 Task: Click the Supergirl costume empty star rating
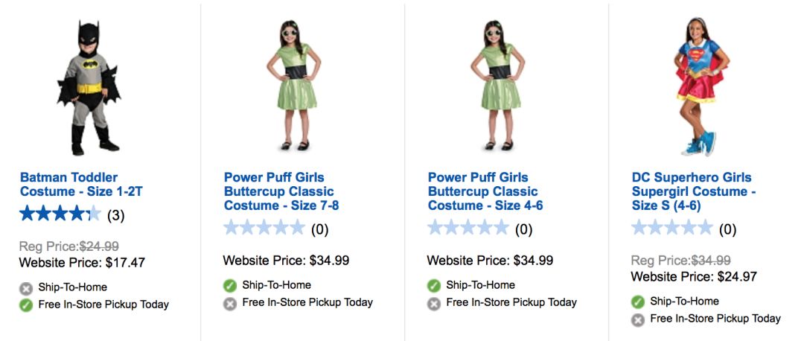point(671,228)
